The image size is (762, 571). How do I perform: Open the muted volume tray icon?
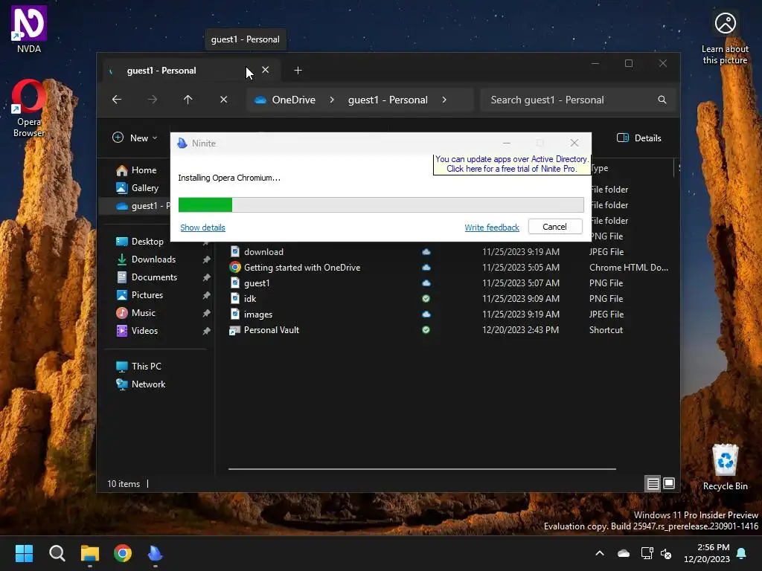coord(666,553)
